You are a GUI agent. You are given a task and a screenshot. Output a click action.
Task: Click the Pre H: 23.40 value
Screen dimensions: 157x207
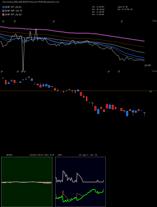coord(98,9)
